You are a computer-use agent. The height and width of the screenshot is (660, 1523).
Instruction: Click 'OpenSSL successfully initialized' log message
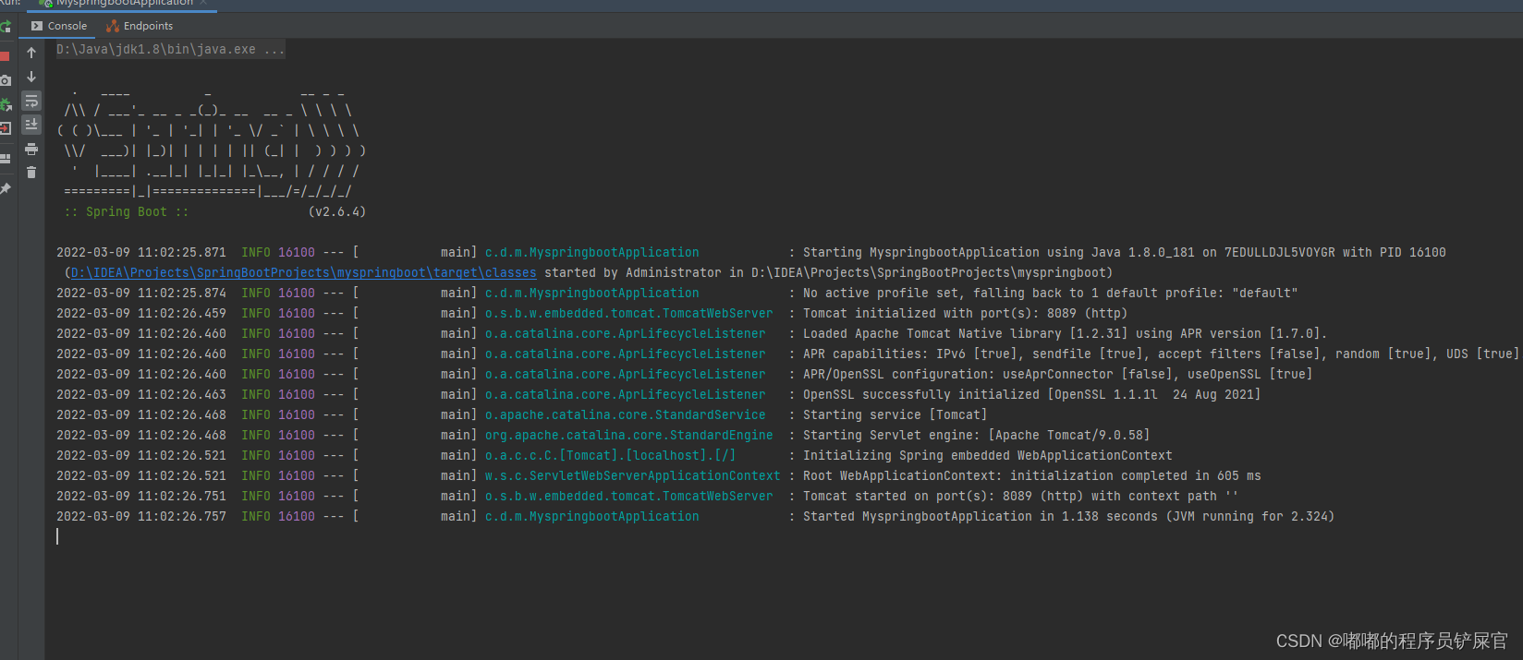1031,395
